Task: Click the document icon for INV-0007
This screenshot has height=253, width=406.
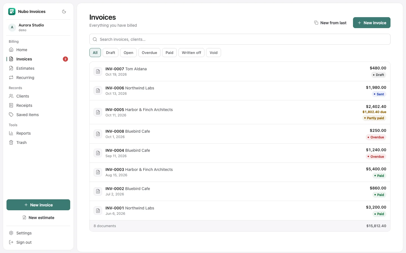Action: point(98,72)
